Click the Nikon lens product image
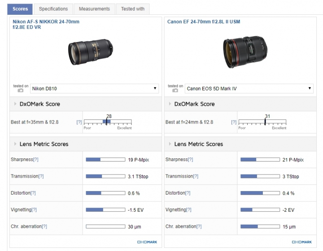Screen dimensions: 323x251 [x=91, y=52]
